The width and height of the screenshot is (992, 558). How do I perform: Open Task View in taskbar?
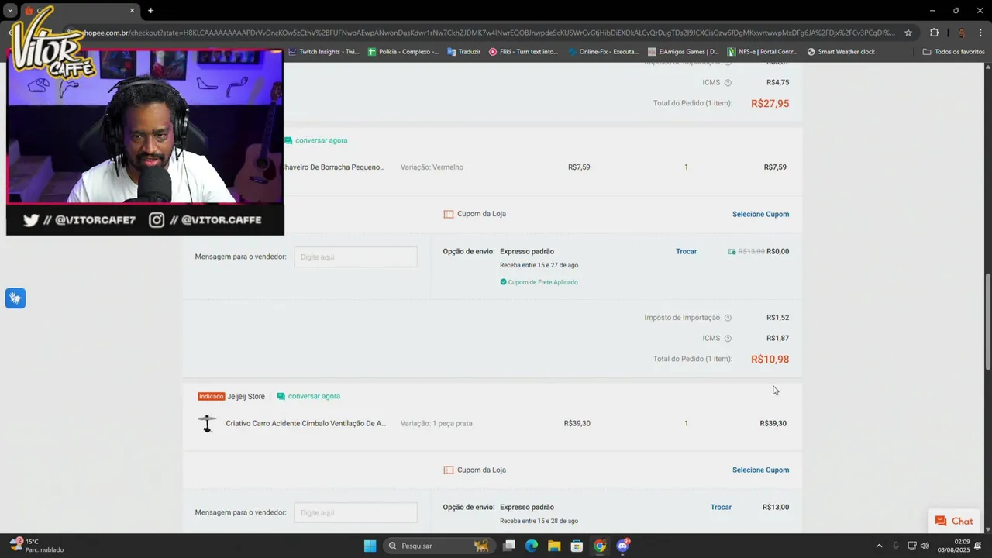[509, 546]
